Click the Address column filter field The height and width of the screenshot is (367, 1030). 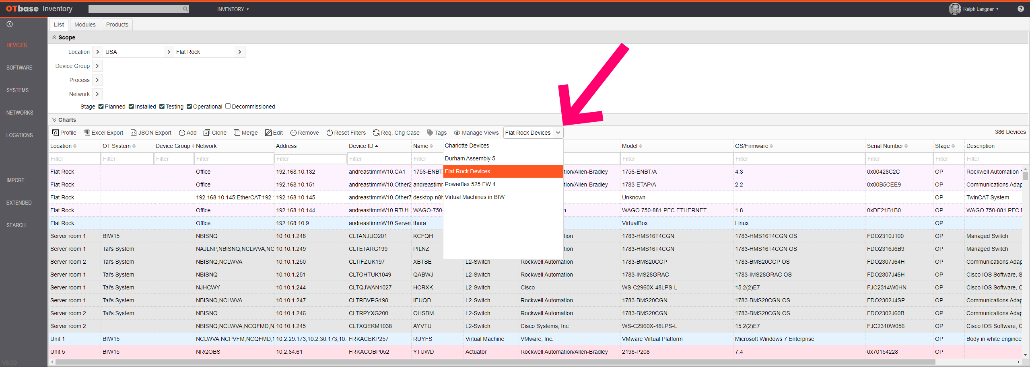[310, 159]
